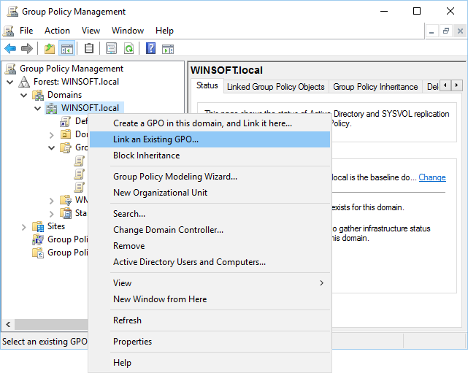Choose New Organizational Unit

click(x=210, y=193)
